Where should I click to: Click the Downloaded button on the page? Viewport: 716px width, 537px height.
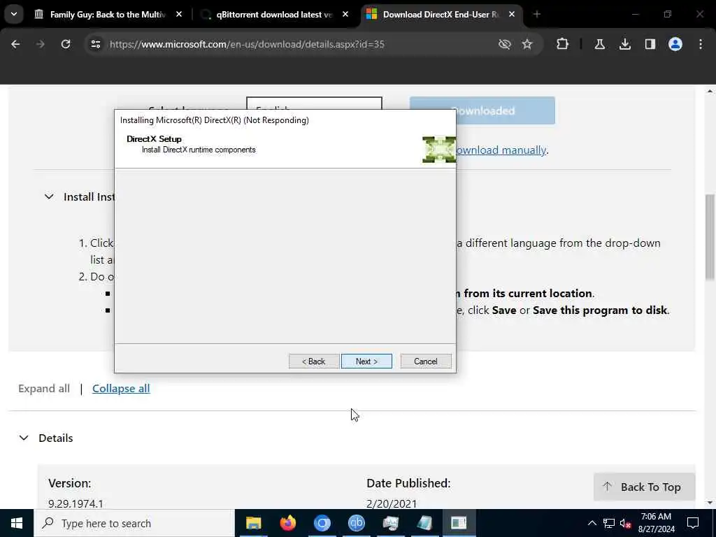pos(506,110)
